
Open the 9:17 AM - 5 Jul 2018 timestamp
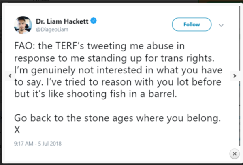(37, 143)
